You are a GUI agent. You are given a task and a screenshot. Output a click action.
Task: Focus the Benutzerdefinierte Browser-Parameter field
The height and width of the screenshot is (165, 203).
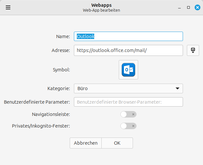pyautogui.click(x=128, y=102)
